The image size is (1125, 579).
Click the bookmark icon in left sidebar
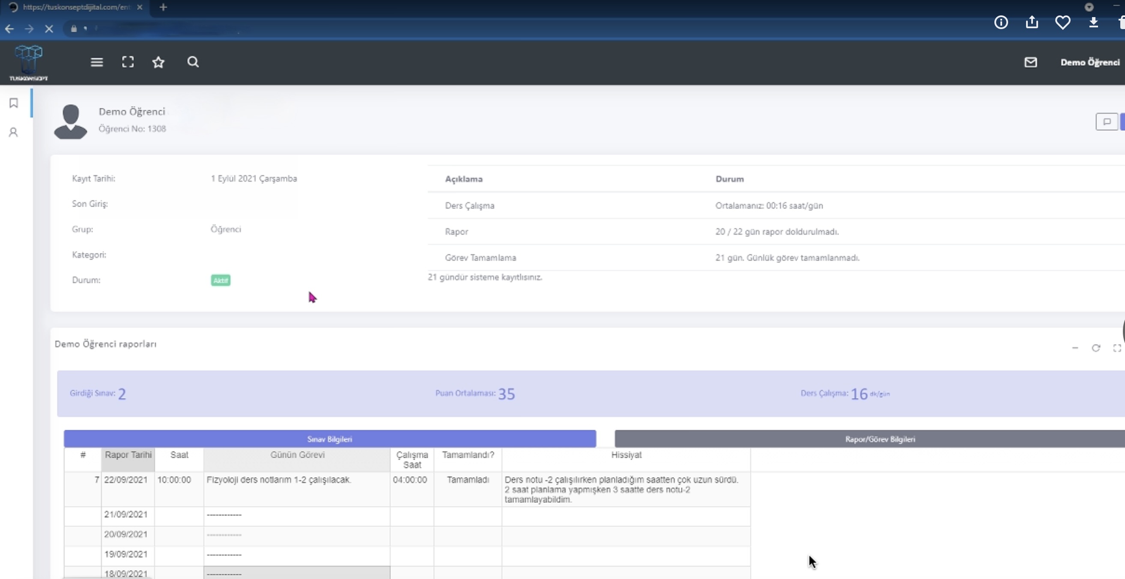click(x=14, y=103)
